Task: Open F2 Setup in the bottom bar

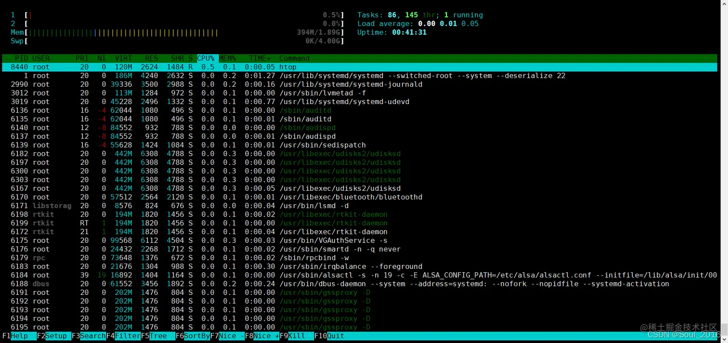Action: point(54,336)
